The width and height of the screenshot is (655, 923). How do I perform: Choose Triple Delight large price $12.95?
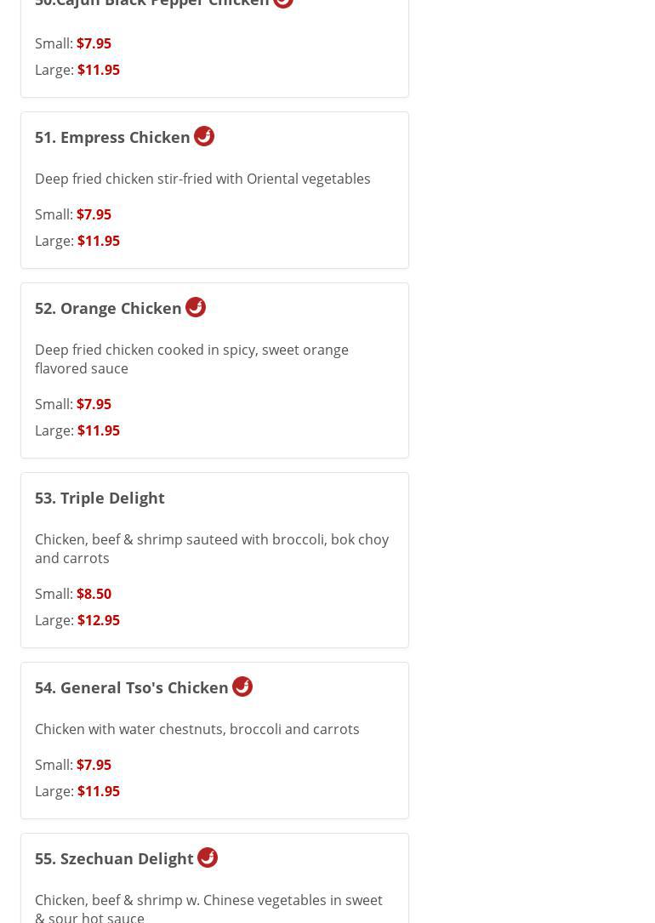[98, 620]
